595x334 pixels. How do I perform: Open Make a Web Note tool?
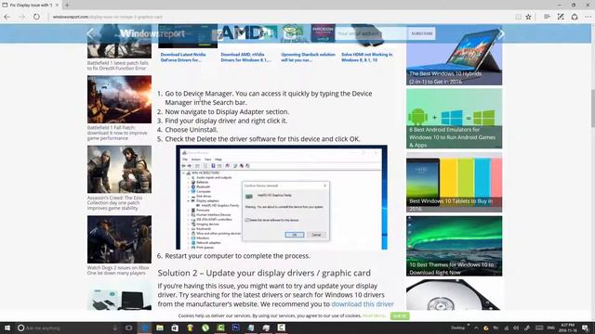tap(561, 17)
